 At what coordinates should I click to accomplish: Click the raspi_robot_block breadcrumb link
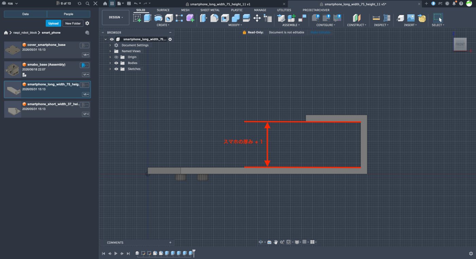click(x=25, y=33)
